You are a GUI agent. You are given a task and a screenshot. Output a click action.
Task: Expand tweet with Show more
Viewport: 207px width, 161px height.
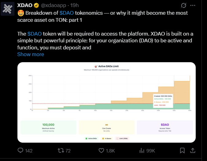(31, 54)
